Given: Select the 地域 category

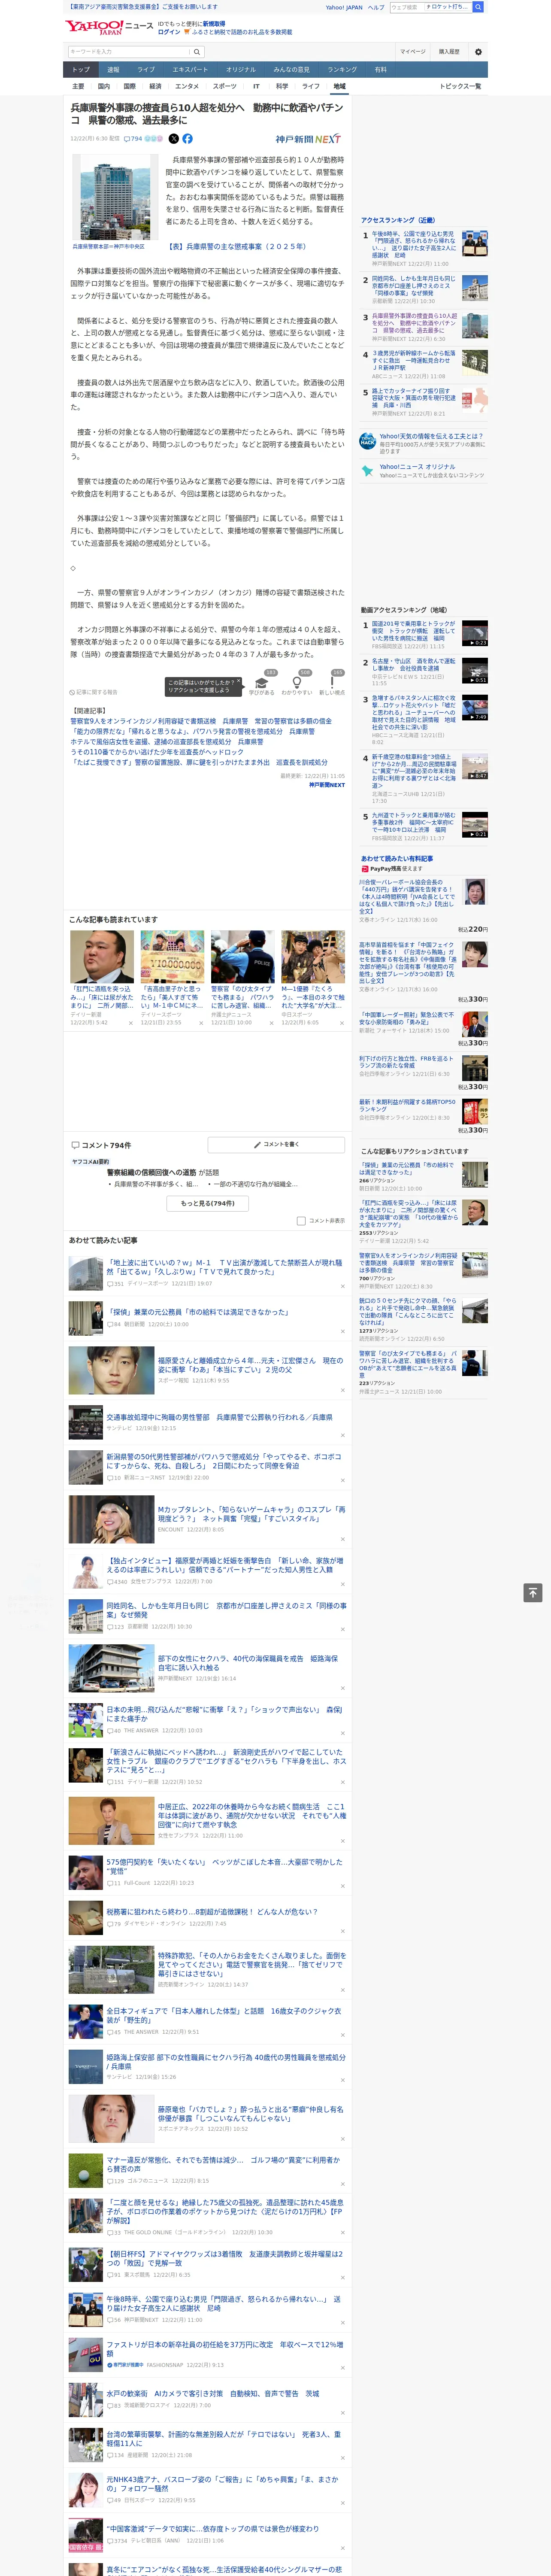Looking at the screenshot, I should point(339,86).
